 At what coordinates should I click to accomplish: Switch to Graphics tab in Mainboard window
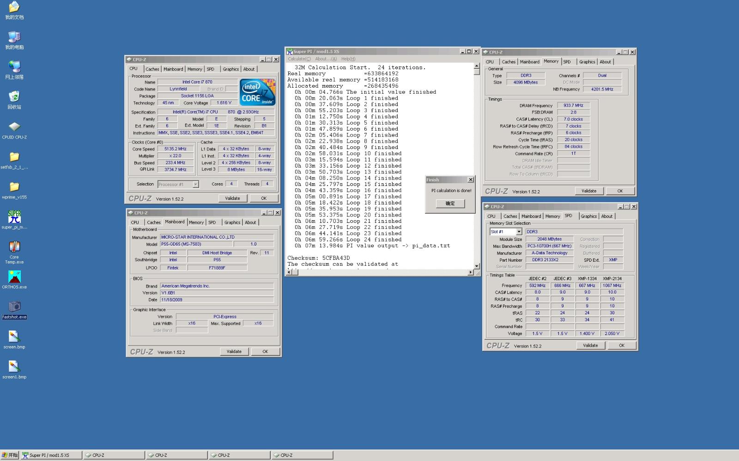(x=232, y=222)
